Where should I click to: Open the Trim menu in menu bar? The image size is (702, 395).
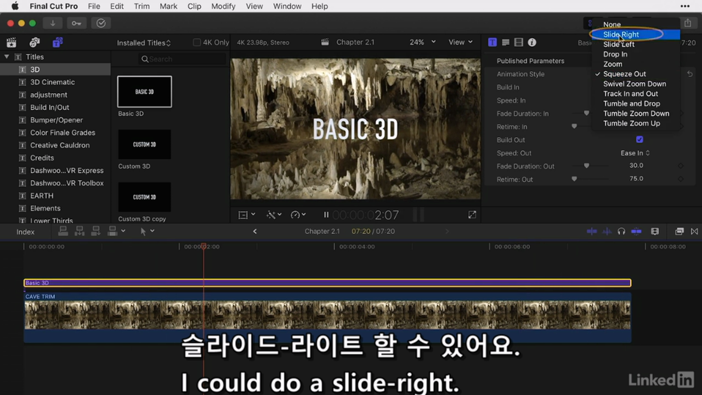click(x=141, y=6)
